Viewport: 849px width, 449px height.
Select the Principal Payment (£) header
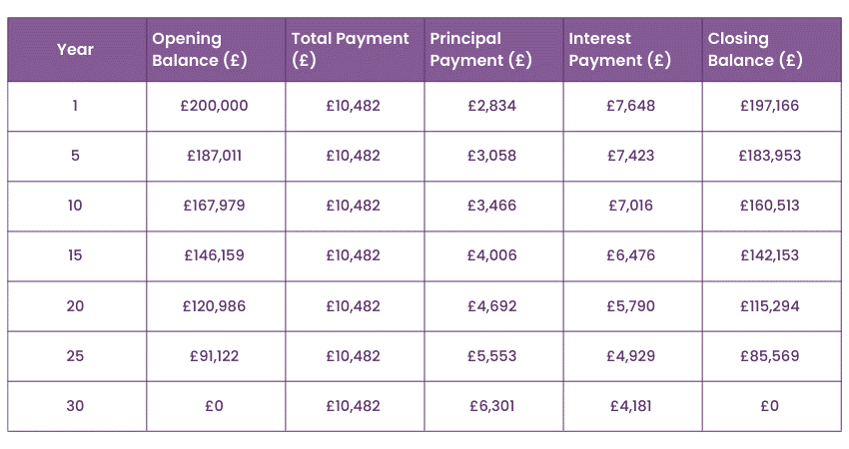tap(480, 49)
